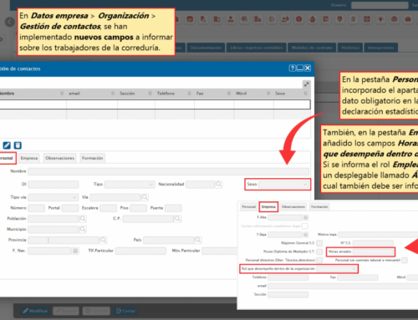Viewport: 418px width, 320px height.
Task: Click the house icon in the toolbar
Action: [x=313, y=19]
